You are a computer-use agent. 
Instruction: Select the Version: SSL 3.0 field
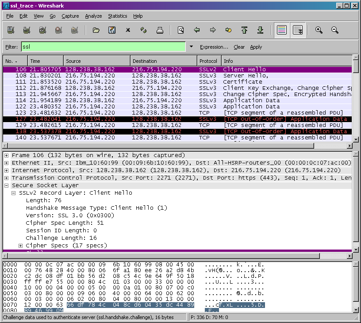tap(70, 215)
